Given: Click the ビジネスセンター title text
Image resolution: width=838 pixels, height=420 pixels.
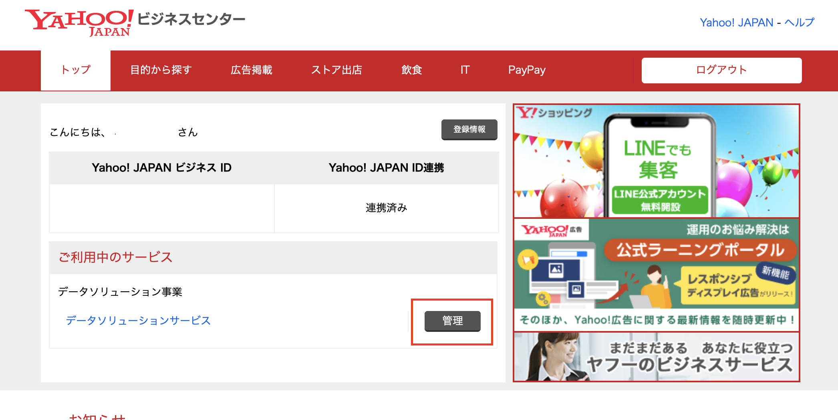Looking at the screenshot, I should (x=191, y=19).
